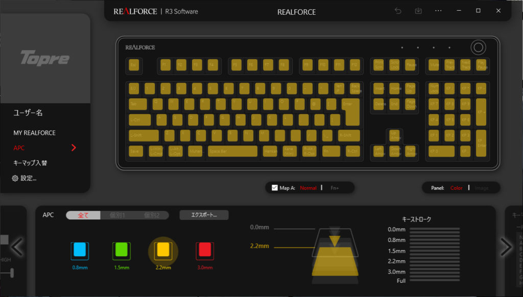
Task: Switch the key map to Fn+ mode
Action: (335, 188)
